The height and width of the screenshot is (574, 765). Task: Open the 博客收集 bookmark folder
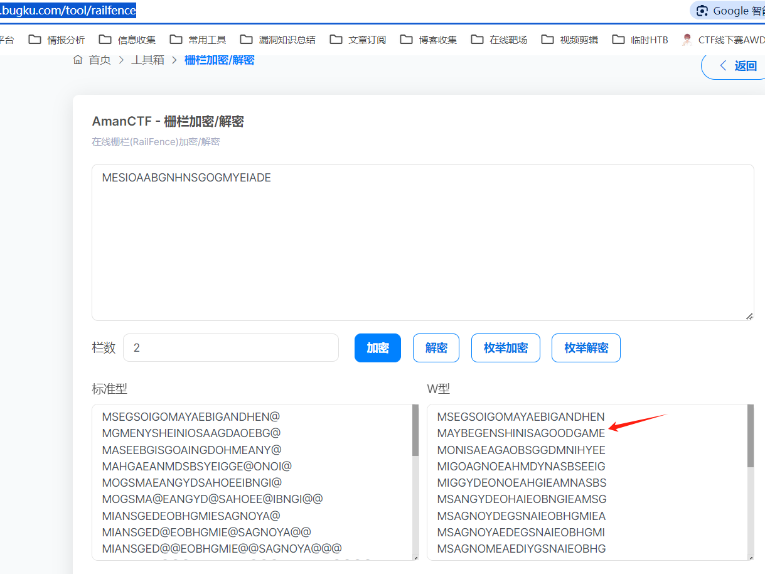pyautogui.click(x=429, y=40)
